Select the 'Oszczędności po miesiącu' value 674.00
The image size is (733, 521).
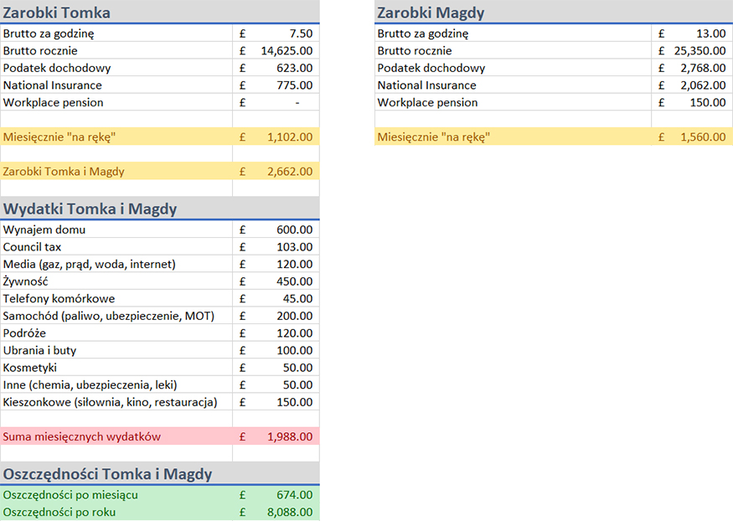coord(294,495)
